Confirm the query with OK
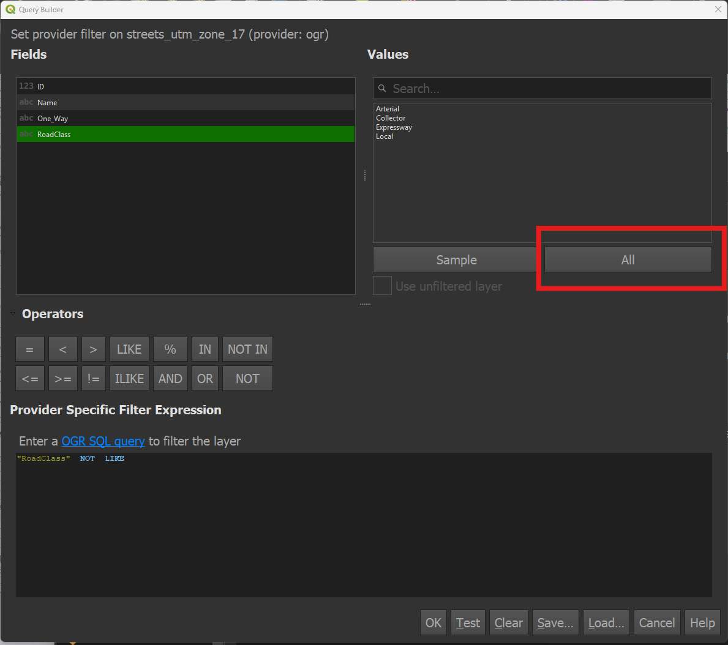The width and height of the screenshot is (728, 645). (x=433, y=623)
